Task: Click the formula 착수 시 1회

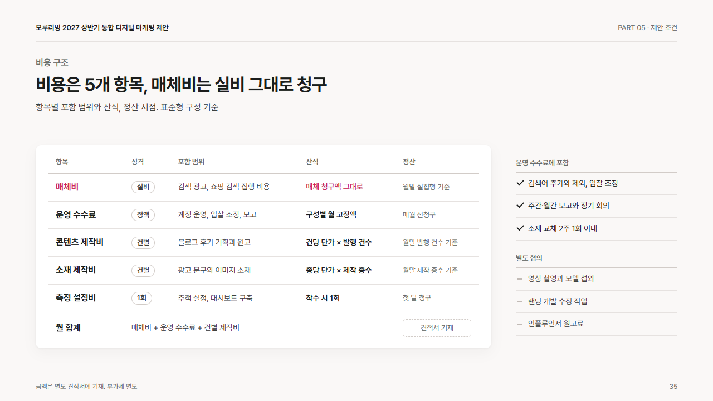Action: point(323,298)
